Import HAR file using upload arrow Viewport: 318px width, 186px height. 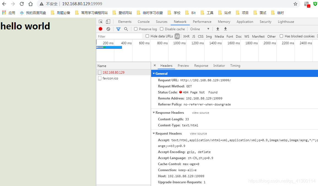218,29
